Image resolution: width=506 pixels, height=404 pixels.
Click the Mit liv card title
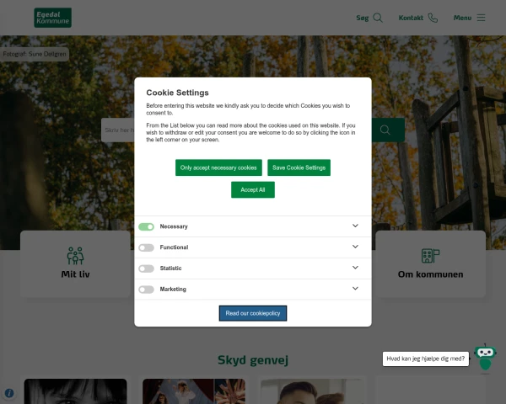click(76, 274)
